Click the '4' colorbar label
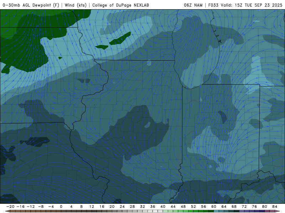The width and height of the screenshot is (285, 213). click(x=71, y=207)
